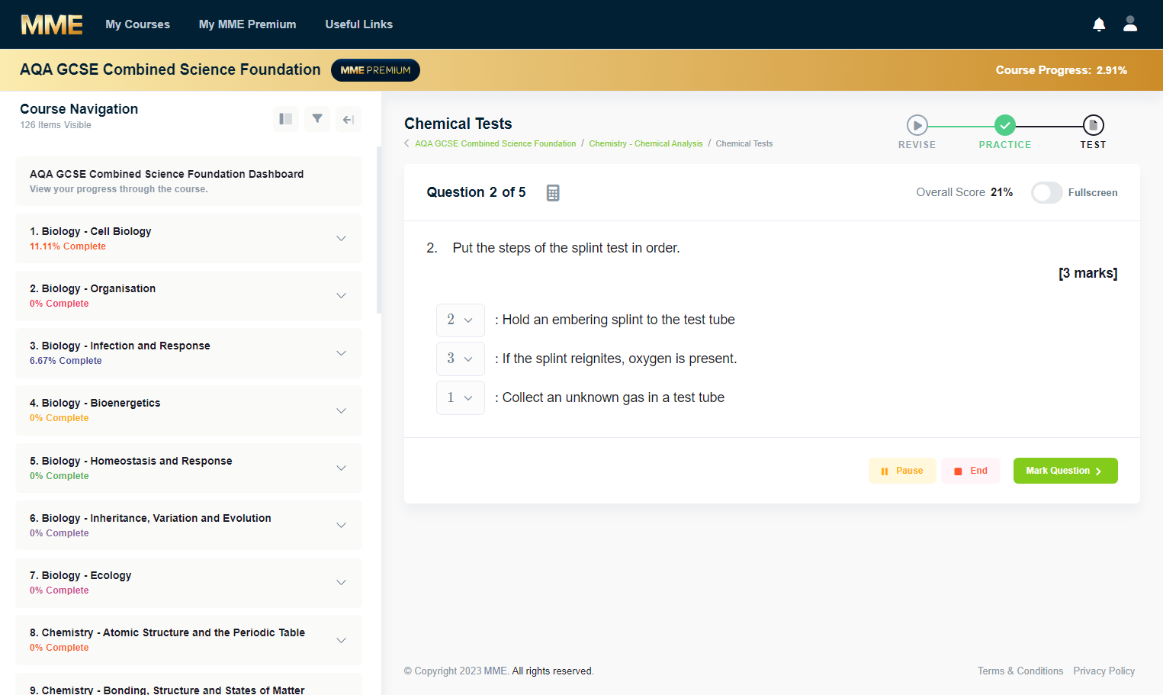Open order dropdown for splint reignites step
Image resolution: width=1163 pixels, height=695 pixels.
pyautogui.click(x=460, y=359)
